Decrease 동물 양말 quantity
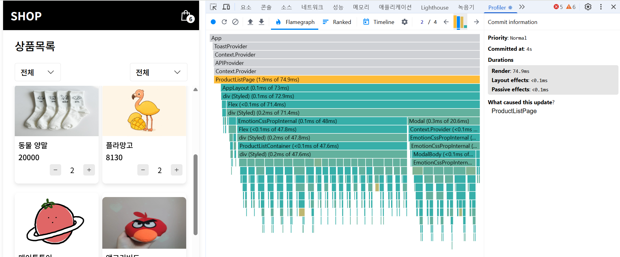Viewport: 620px width, 257px height. click(x=56, y=170)
